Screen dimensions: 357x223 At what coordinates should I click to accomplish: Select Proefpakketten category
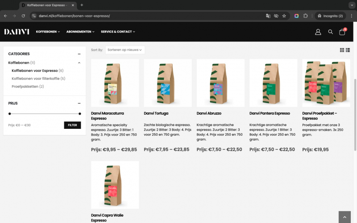[28, 87]
